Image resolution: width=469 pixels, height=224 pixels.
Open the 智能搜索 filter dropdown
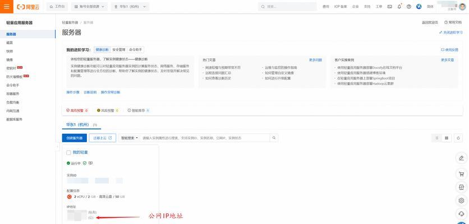coord(129,138)
